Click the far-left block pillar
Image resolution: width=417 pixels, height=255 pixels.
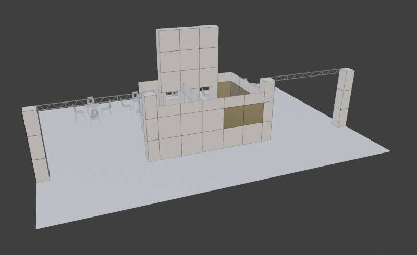[x=36, y=144]
